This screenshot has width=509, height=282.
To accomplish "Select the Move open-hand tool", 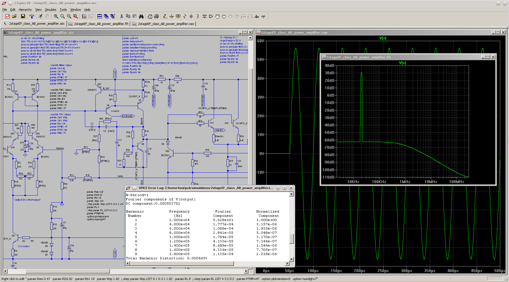I will [x=217, y=16].
